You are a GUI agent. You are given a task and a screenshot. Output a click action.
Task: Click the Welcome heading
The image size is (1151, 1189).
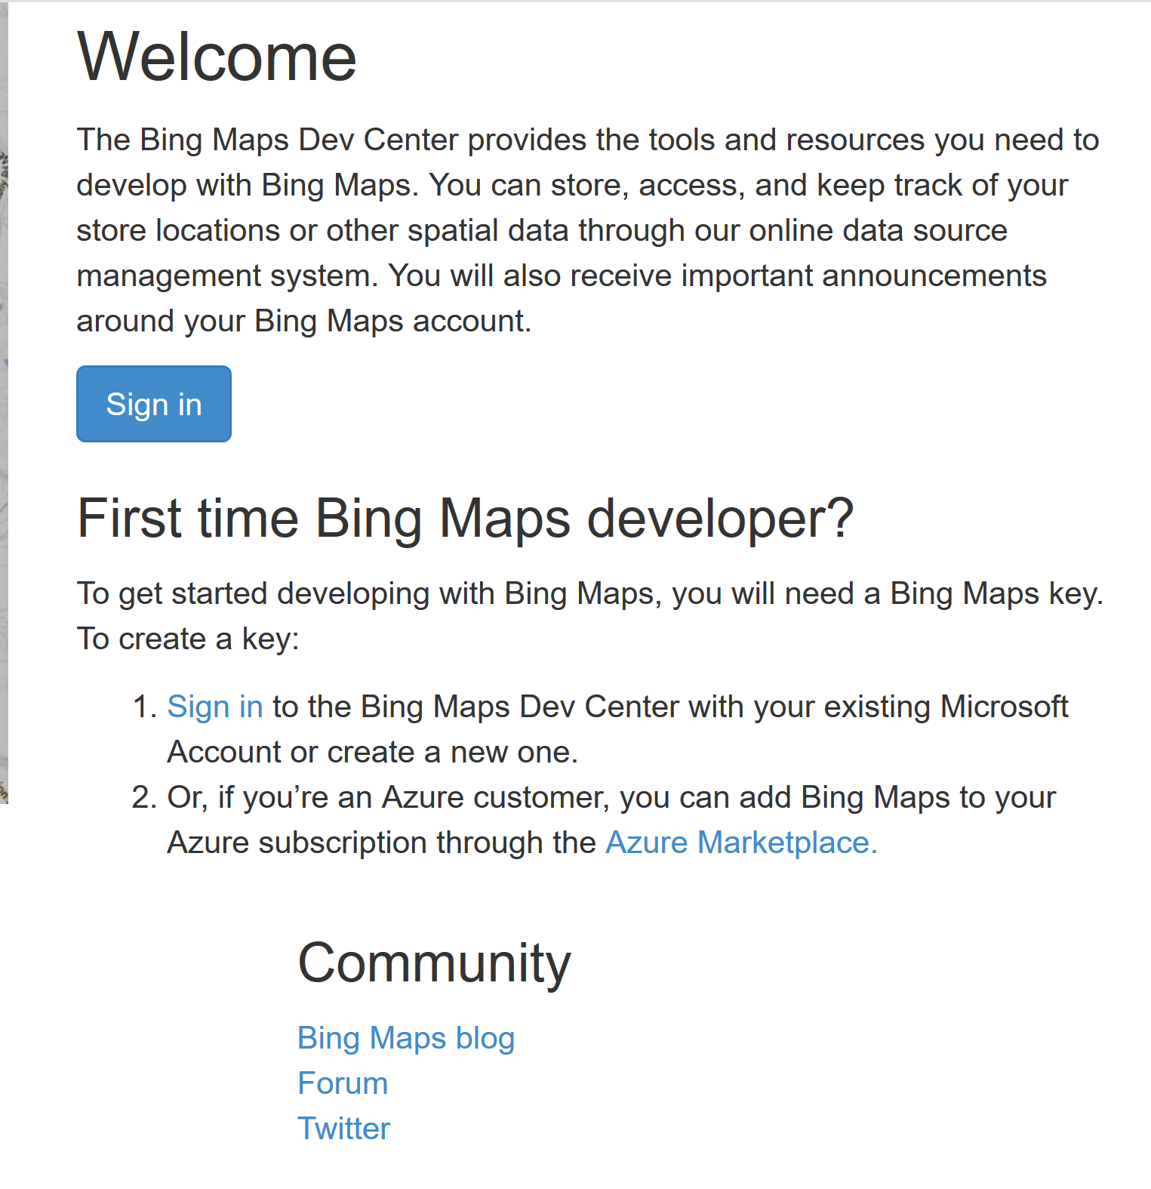(217, 57)
